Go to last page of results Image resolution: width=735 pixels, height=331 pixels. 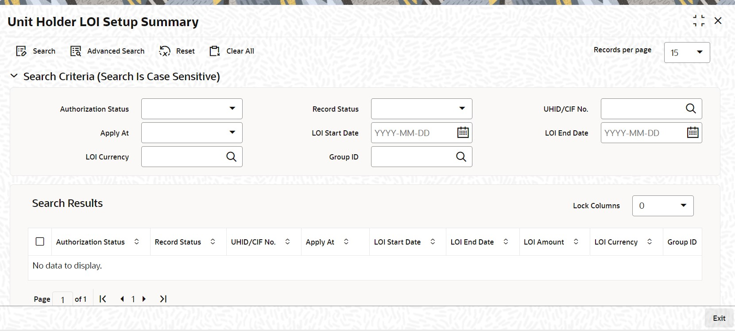[x=163, y=299]
